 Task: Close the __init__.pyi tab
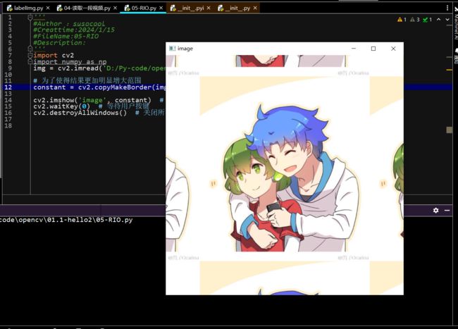210,8
